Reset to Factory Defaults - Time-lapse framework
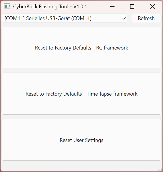The height and width of the screenshot is (172, 163). [81, 94]
